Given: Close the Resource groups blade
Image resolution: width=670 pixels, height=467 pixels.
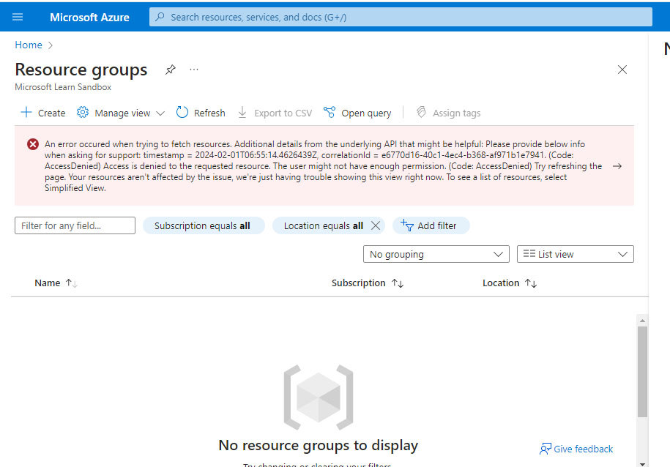Looking at the screenshot, I should 622,70.
